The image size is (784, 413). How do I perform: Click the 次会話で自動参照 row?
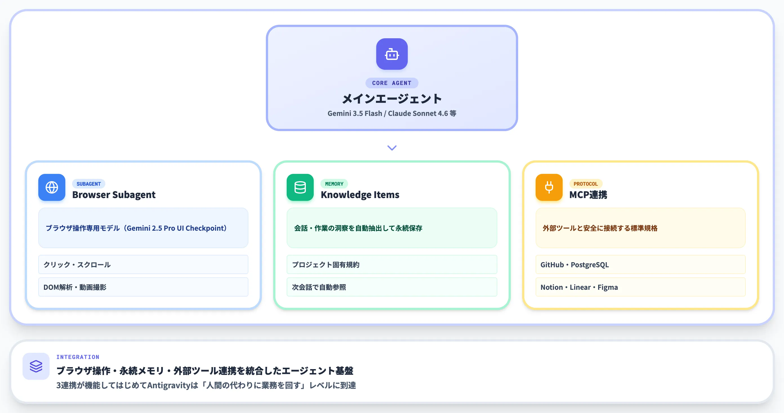point(392,287)
